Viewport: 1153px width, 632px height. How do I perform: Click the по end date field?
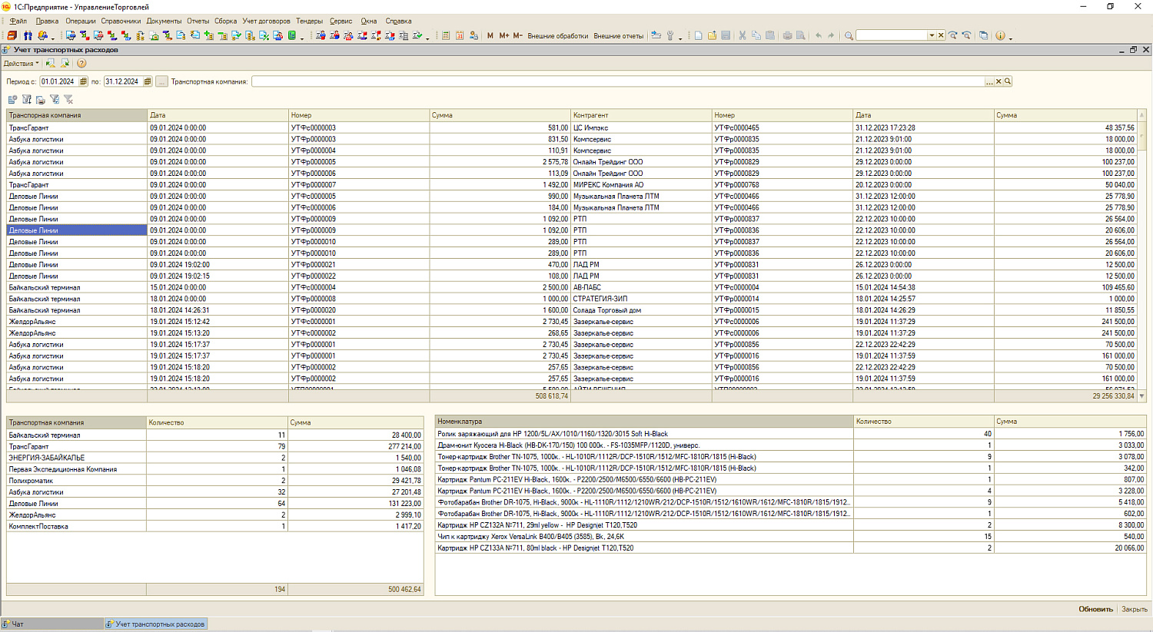click(x=122, y=81)
